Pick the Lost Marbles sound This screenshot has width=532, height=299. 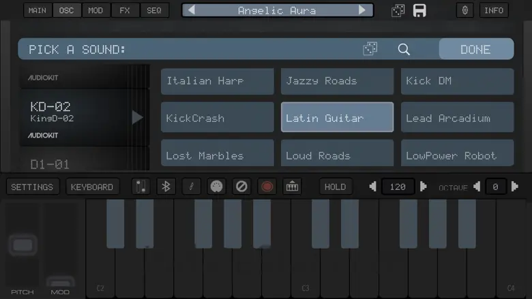(x=218, y=153)
